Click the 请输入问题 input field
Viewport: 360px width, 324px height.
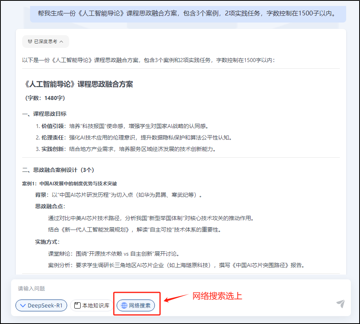pyautogui.click(x=181, y=288)
